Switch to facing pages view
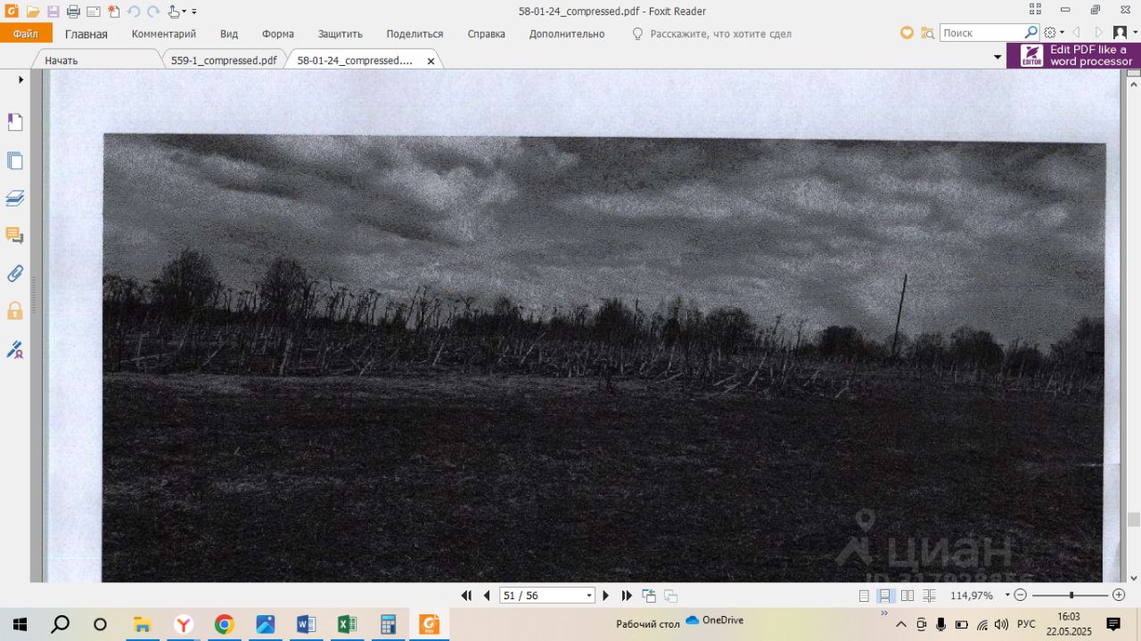Viewport: 1141px width, 641px height. pos(906,596)
